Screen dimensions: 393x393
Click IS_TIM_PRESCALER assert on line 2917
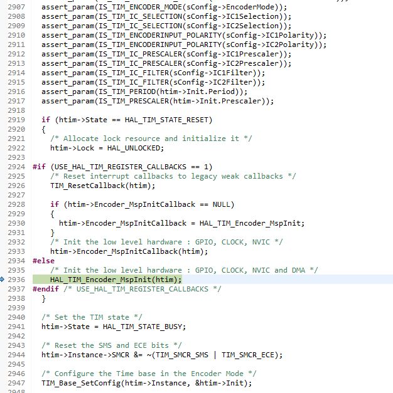[x=158, y=101]
